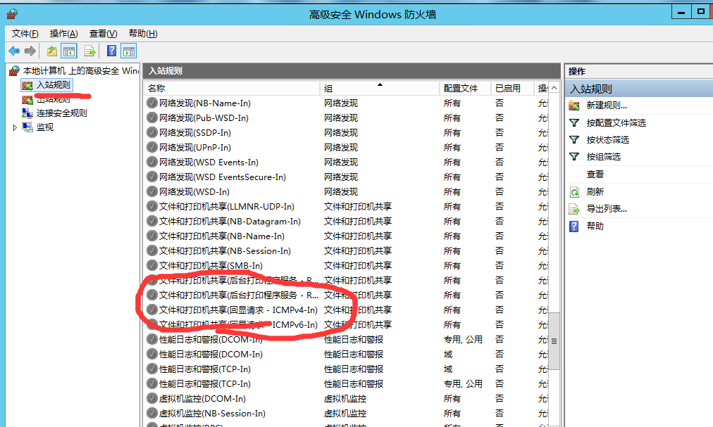This screenshot has height=427, width=713.
Task: Click the Export list toolbar icon
Action: click(x=90, y=51)
